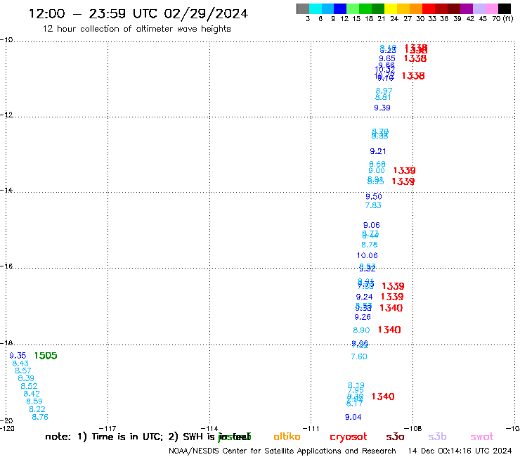Click the 1340 time label beside 8.90
Screen dimensions: 520x457
[389, 330]
